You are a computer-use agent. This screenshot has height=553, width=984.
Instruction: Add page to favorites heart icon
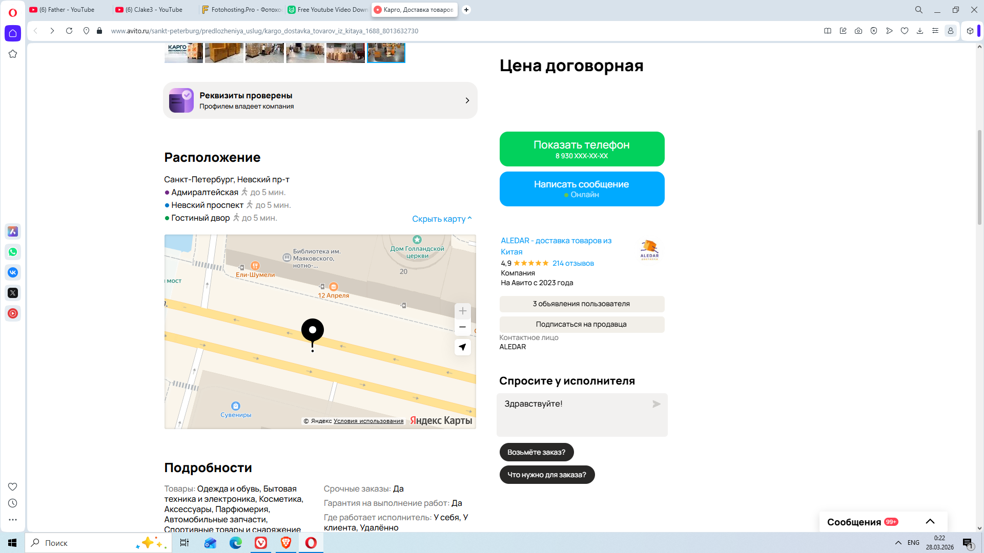point(905,31)
